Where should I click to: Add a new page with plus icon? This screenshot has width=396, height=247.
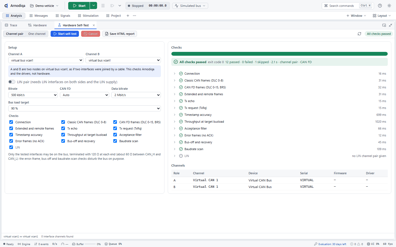(128, 16)
